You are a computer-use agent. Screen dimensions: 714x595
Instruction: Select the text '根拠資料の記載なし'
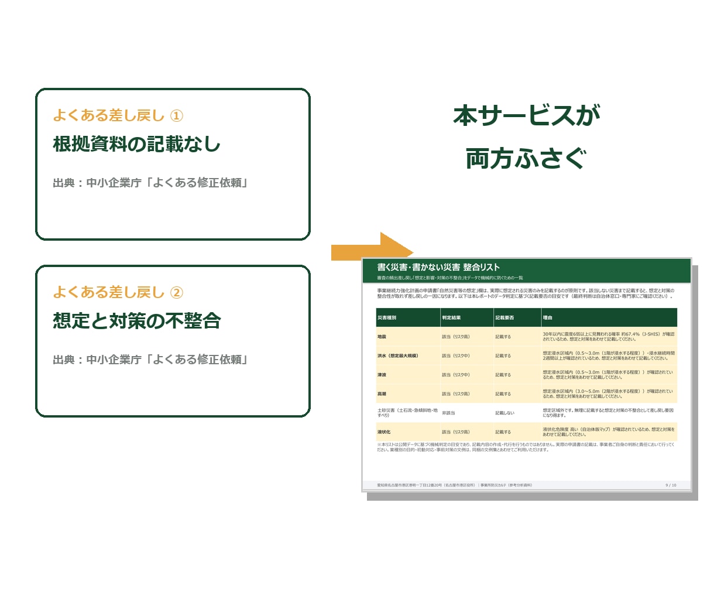(137, 144)
